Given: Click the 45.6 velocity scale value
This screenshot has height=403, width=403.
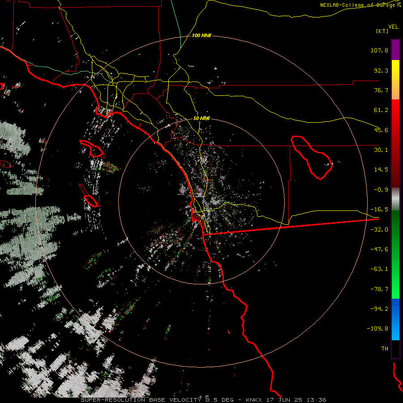Looking at the screenshot, I should [381, 130].
